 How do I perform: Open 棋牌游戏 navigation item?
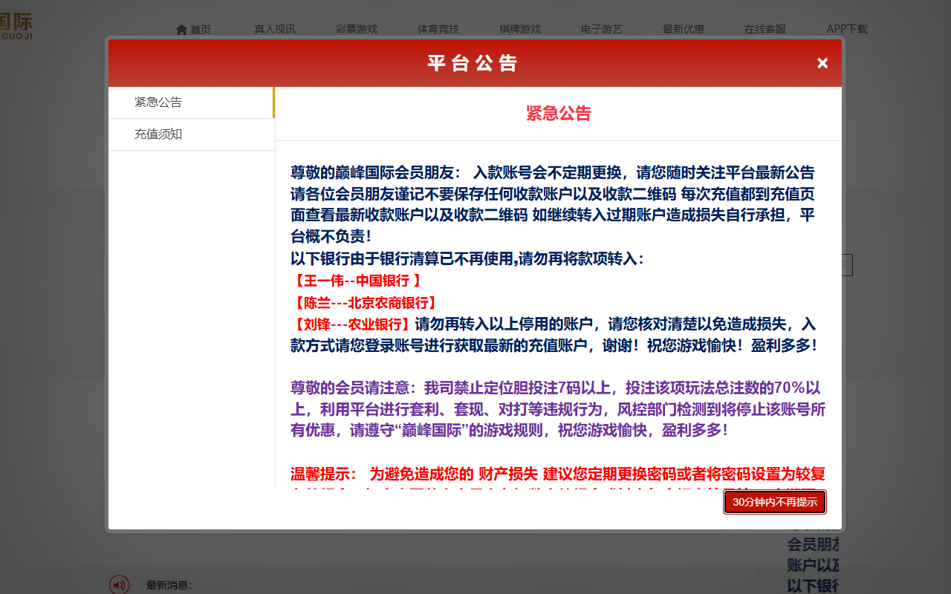click(520, 30)
